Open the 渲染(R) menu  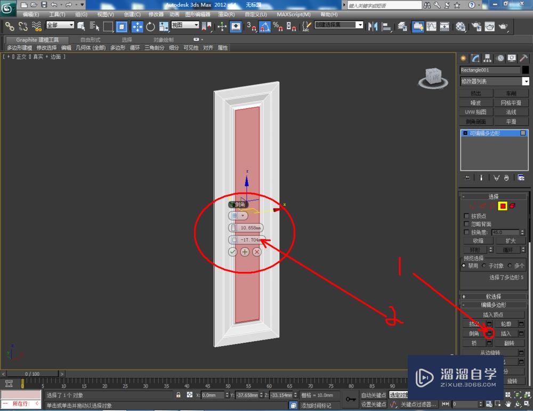pyautogui.click(x=227, y=14)
